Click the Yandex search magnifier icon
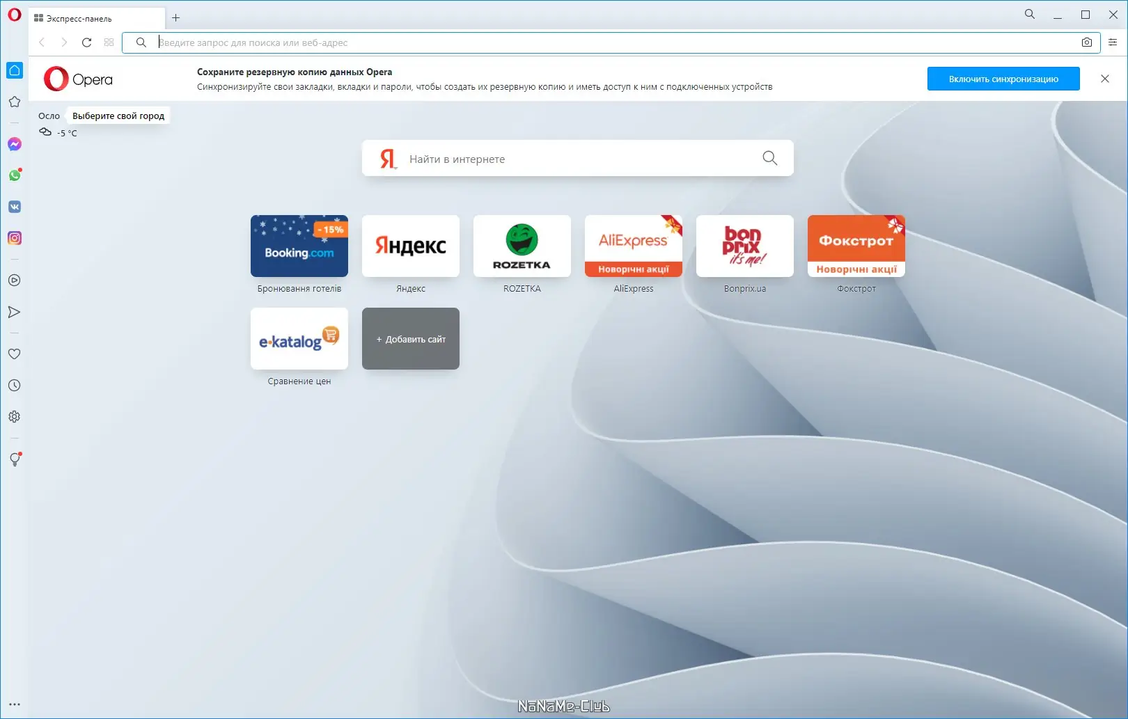Viewport: 1128px width, 719px height. pyautogui.click(x=769, y=158)
